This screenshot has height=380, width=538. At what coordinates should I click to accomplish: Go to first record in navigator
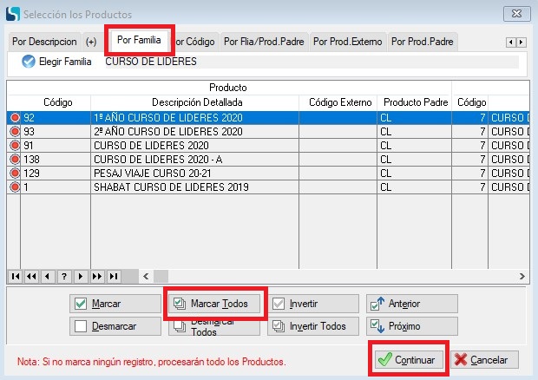[x=16, y=276]
